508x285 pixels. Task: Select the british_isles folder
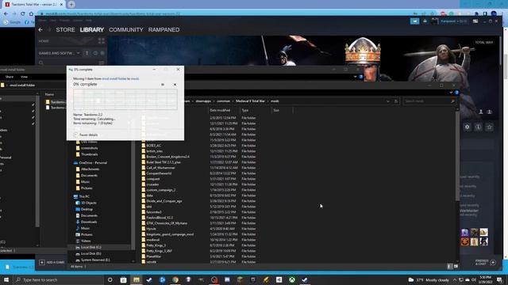[154, 151]
